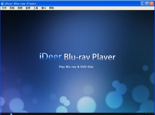Click the 'Play Blu-ray & DVD Disc' text
This screenshot has height=115, width=155.
point(76,67)
